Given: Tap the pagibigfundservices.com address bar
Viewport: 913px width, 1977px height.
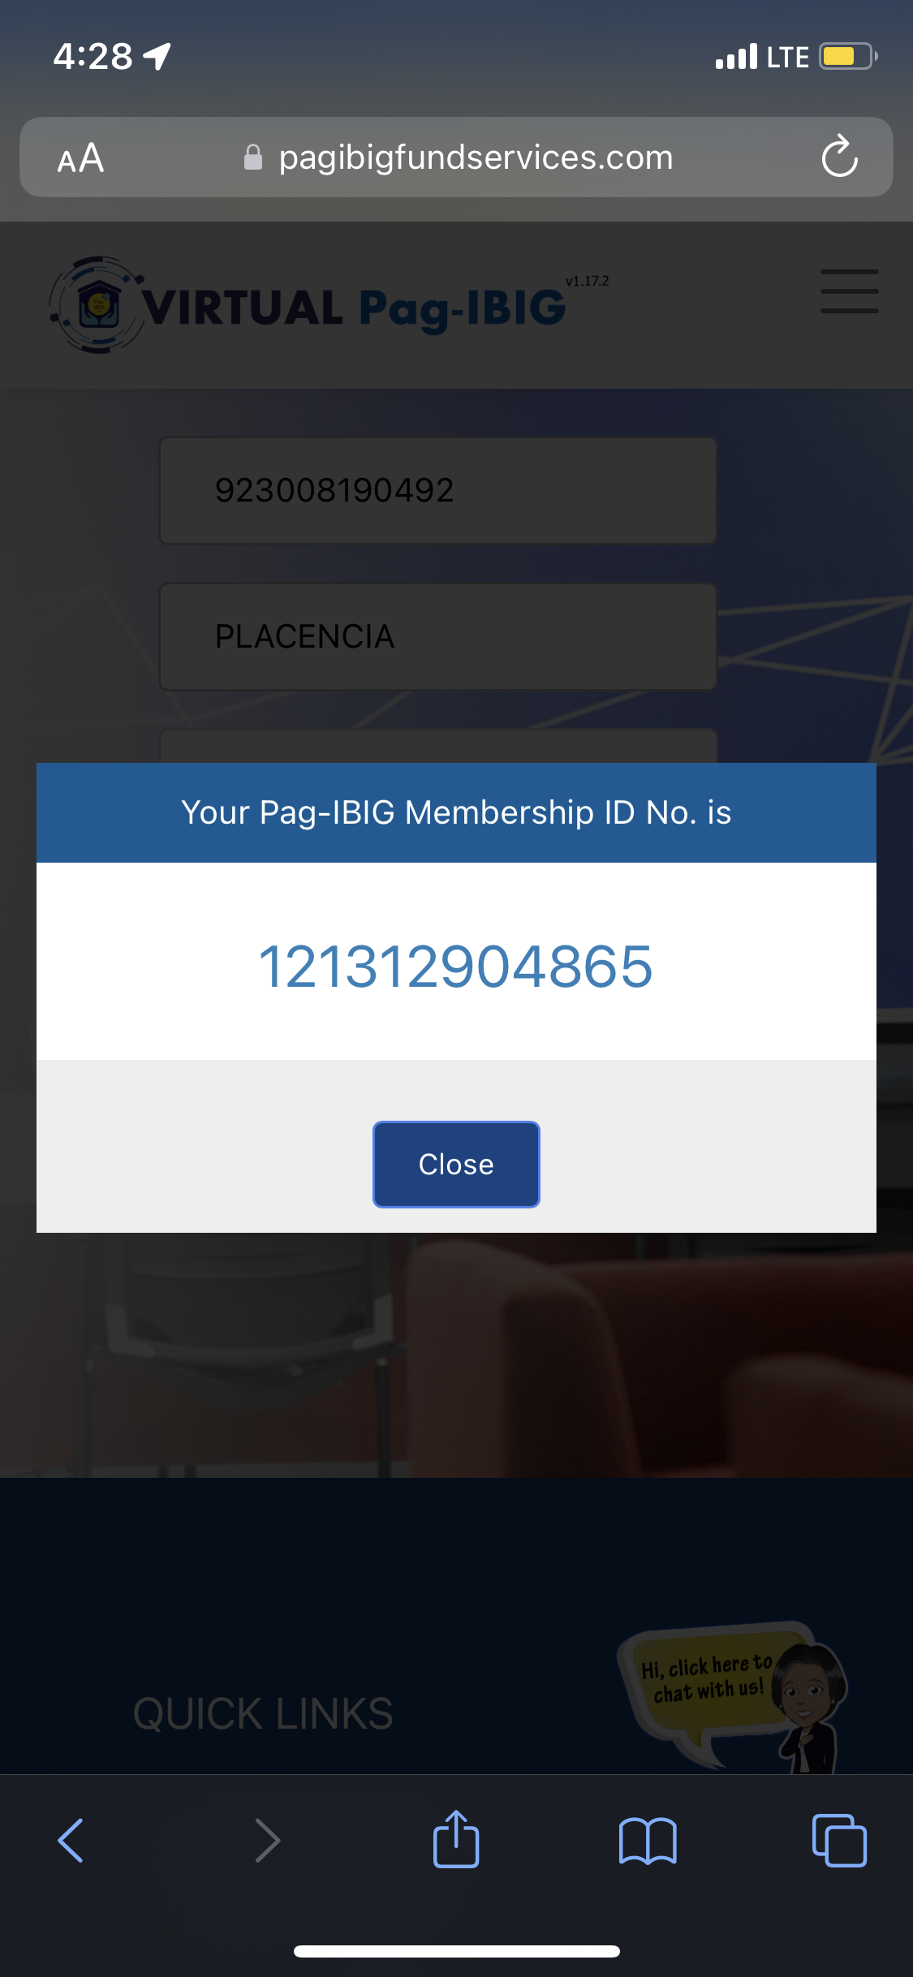Looking at the screenshot, I should pos(476,157).
